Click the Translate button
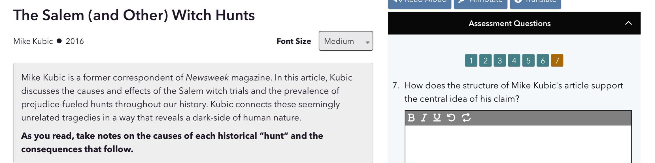This screenshot has width=655, height=163. [535, 3]
